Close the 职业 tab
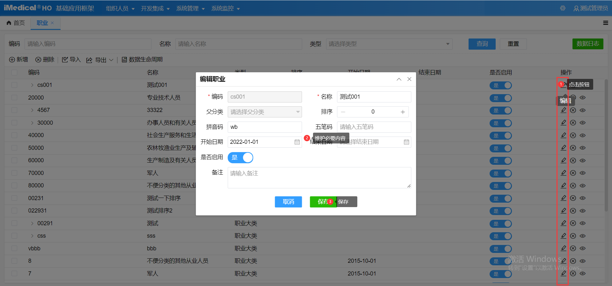This screenshot has height=286, width=612. point(52,23)
